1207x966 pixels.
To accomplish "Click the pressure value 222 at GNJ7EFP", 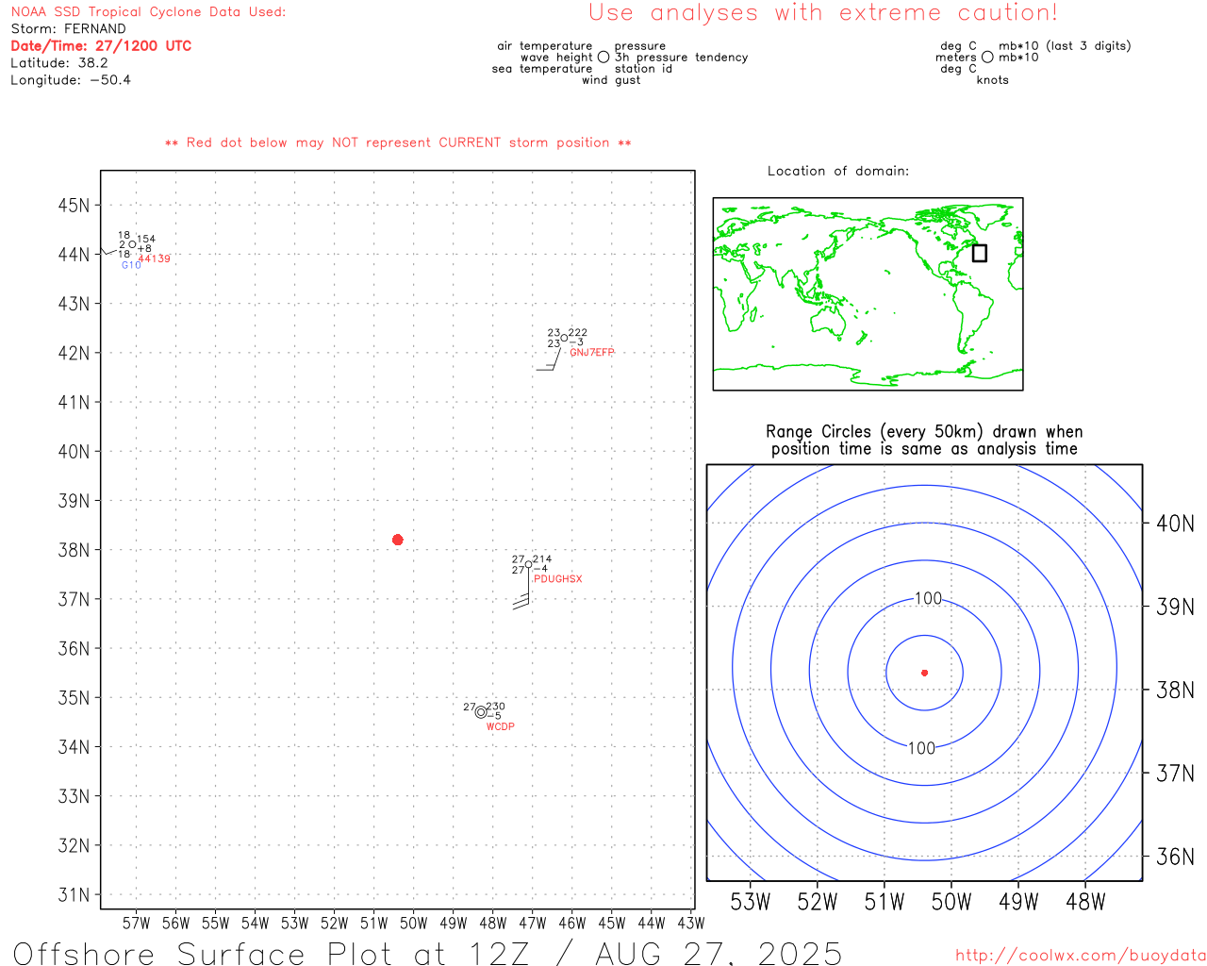I will pyautogui.click(x=578, y=332).
